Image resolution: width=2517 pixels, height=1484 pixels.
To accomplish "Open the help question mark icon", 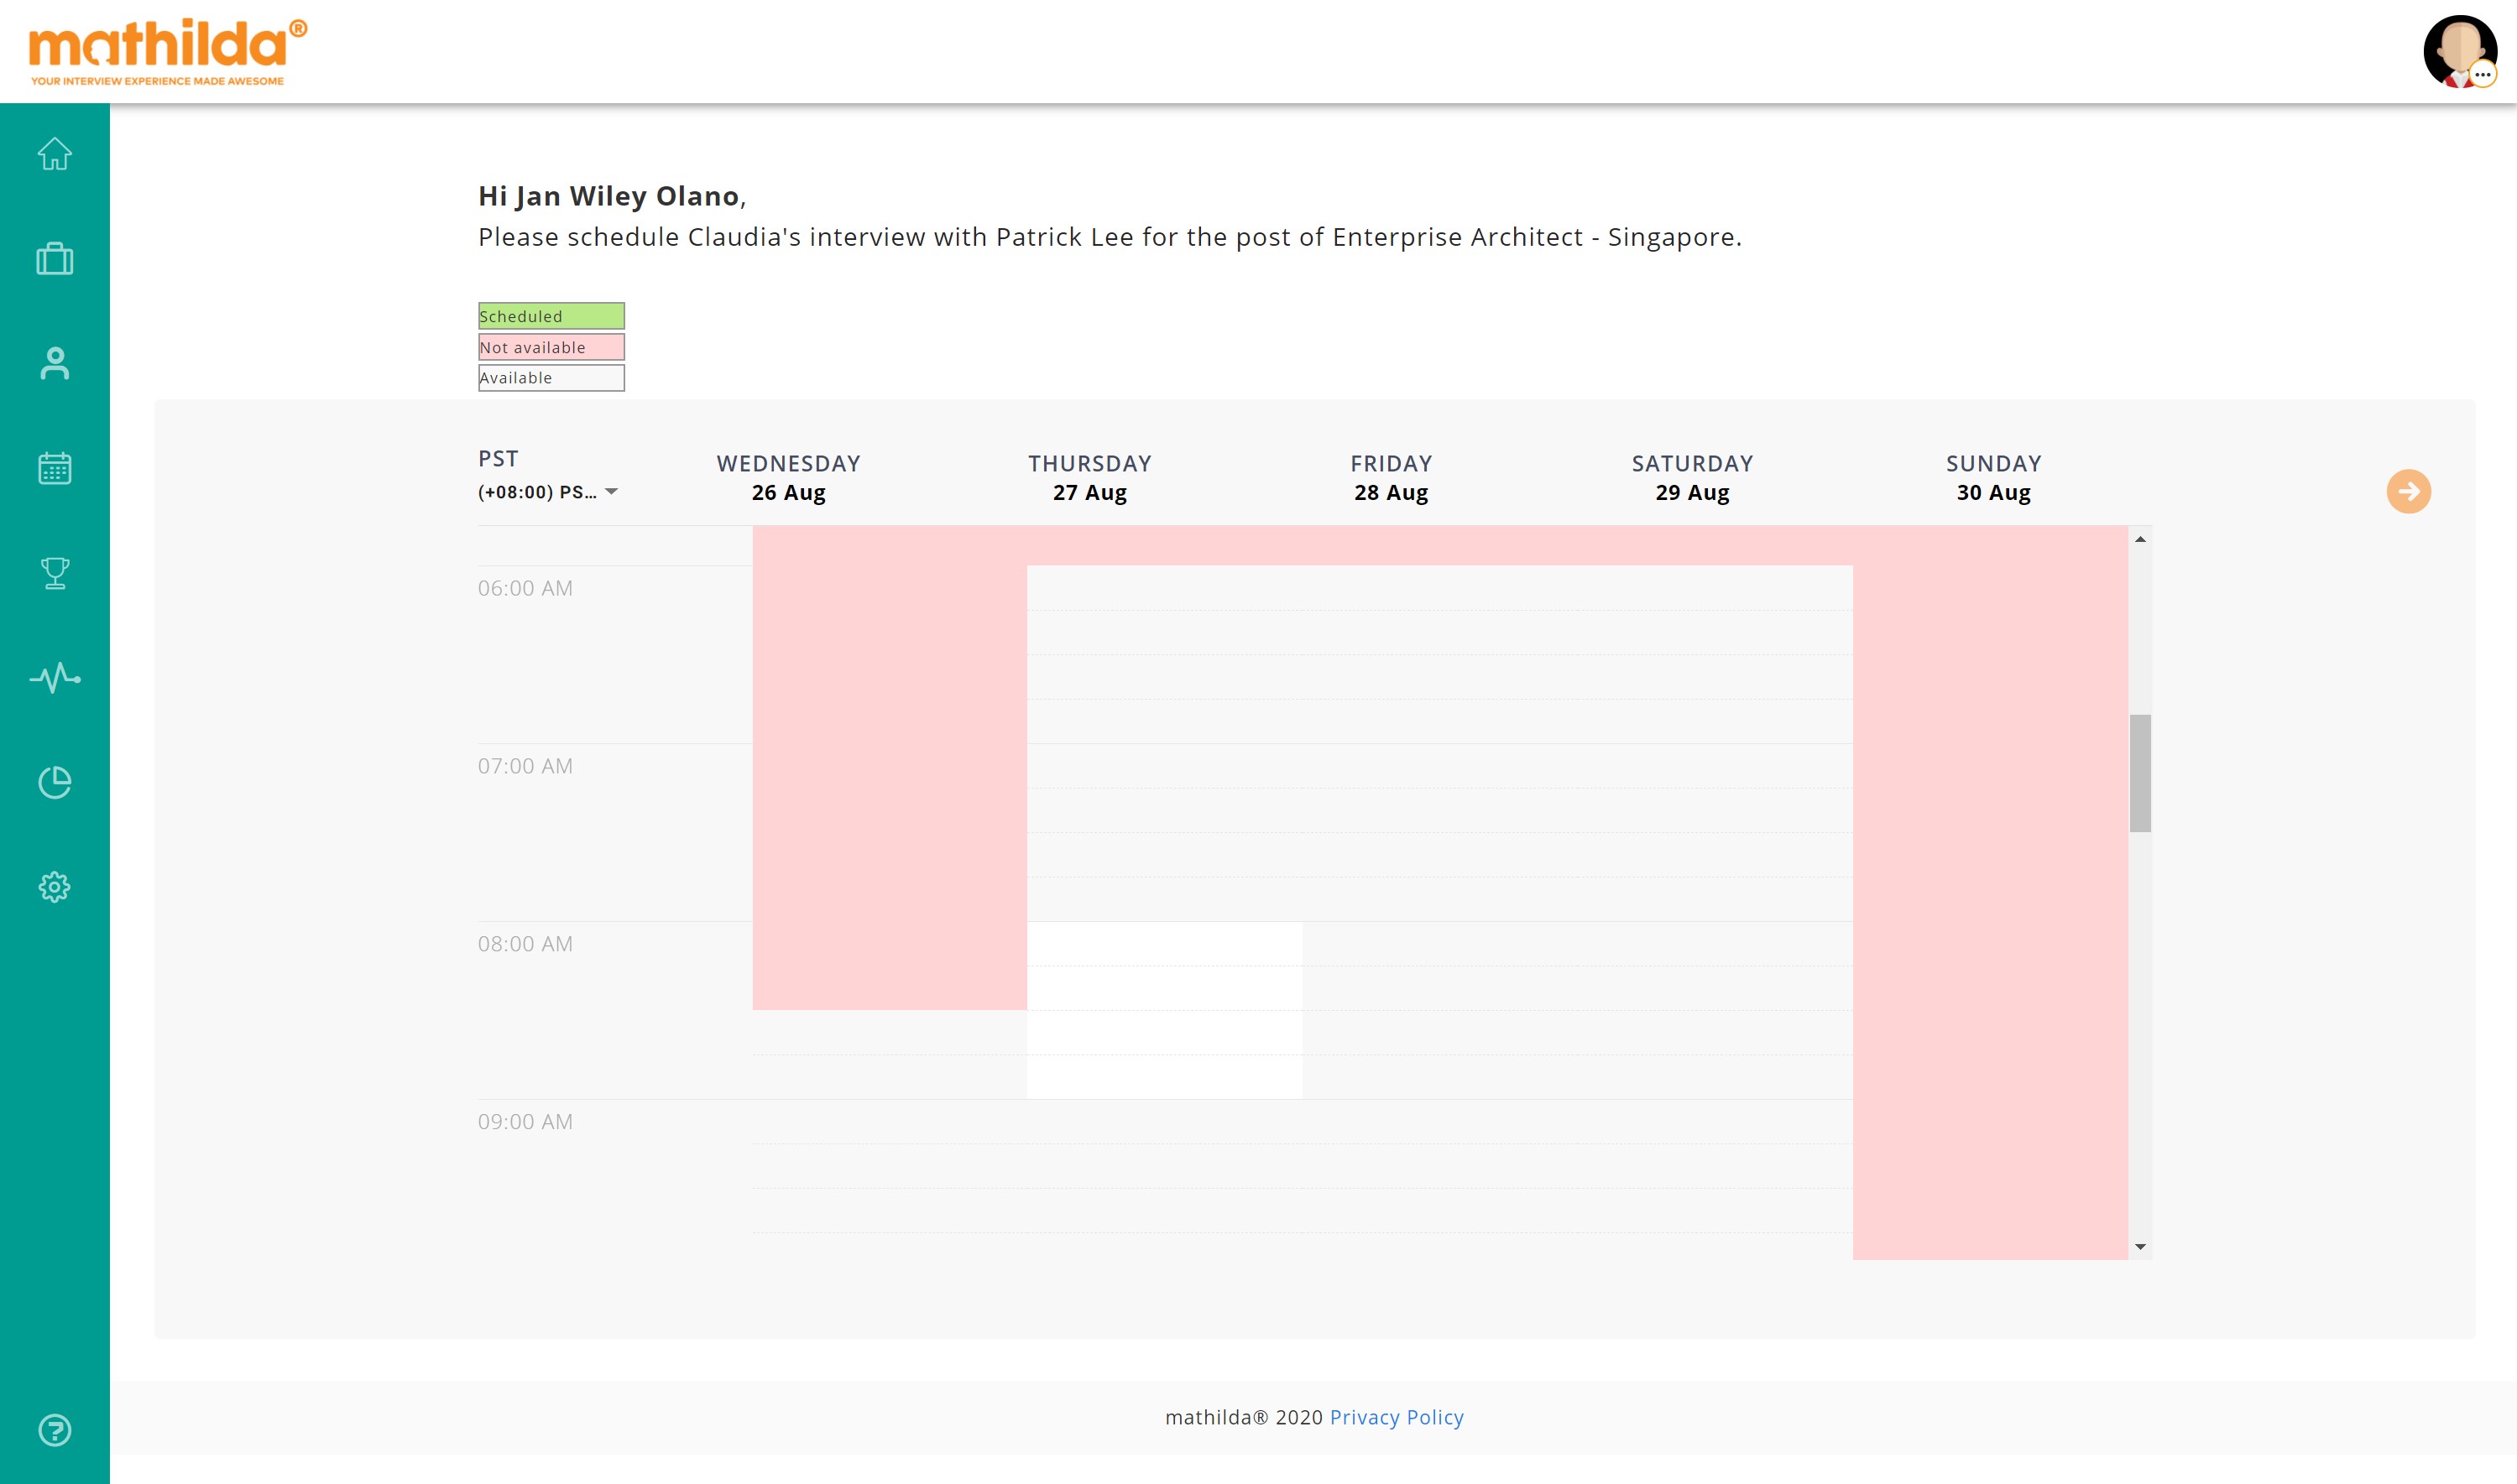I will pos(55,1430).
